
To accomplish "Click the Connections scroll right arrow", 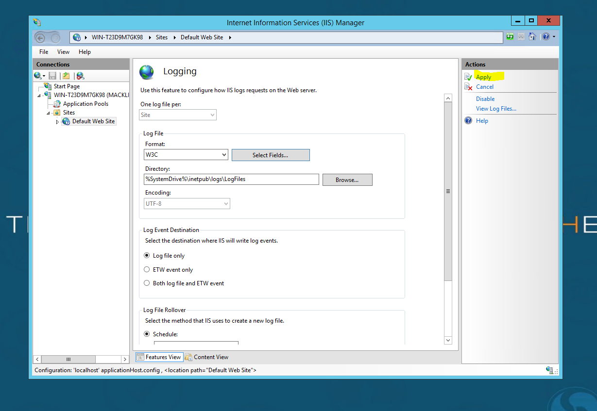I will [x=124, y=359].
